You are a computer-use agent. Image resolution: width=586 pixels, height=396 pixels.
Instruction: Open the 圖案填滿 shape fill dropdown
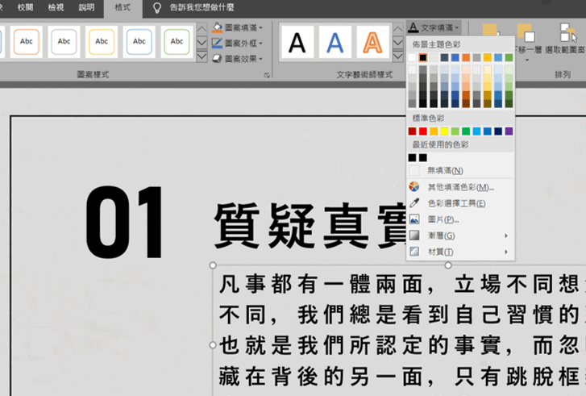point(238,27)
